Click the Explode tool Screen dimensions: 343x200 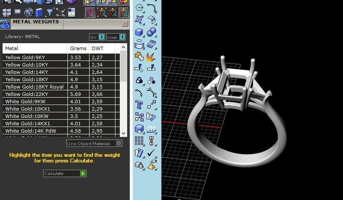[151, 57]
